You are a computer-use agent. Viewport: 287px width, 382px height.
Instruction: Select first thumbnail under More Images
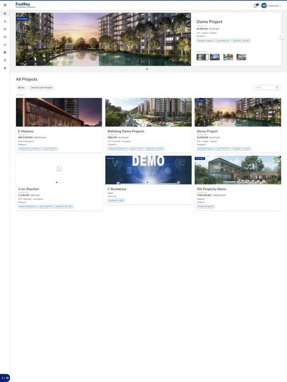(202, 57)
